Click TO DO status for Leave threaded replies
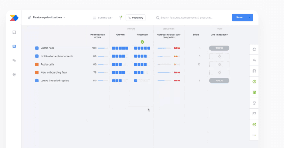 click(x=219, y=81)
